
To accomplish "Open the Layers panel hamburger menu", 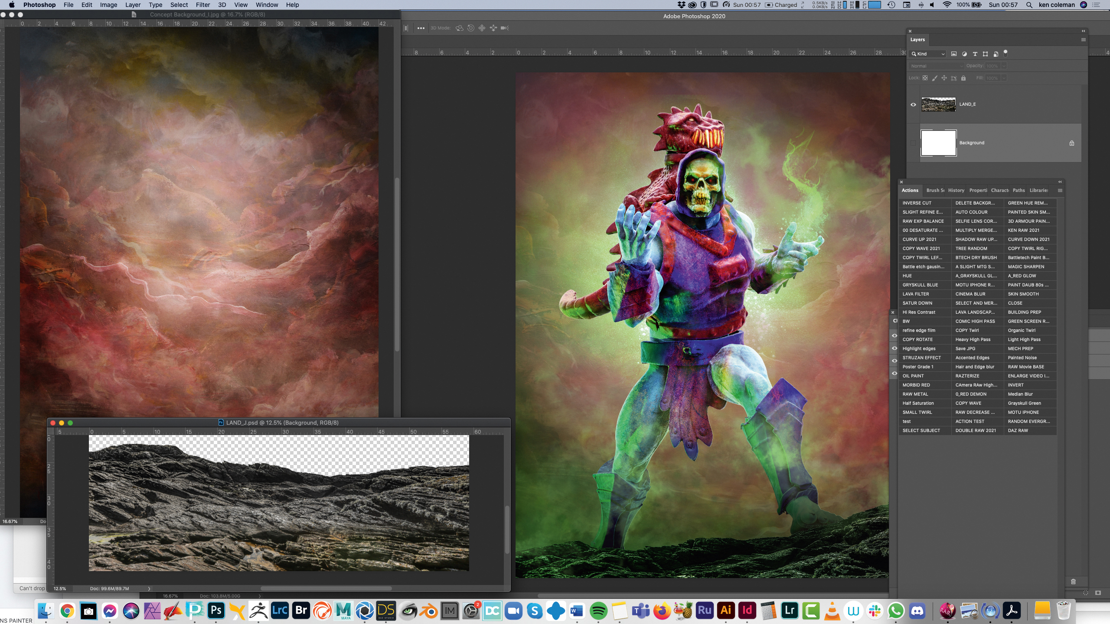I will 1083,40.
